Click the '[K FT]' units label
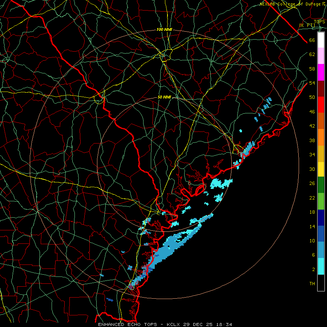This screenshot has width=327, height=327. pos(307,25)
